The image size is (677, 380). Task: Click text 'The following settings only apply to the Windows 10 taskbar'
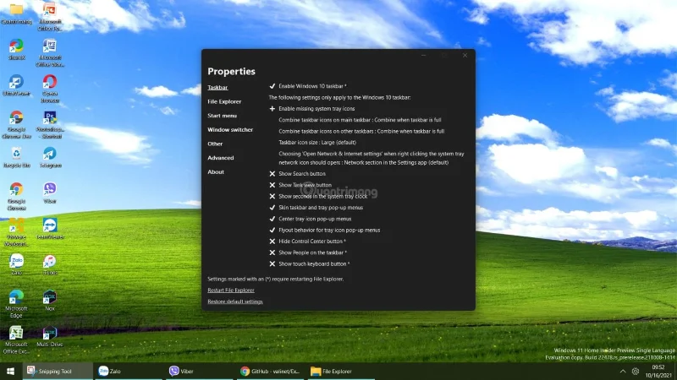(x=339, y=97)
